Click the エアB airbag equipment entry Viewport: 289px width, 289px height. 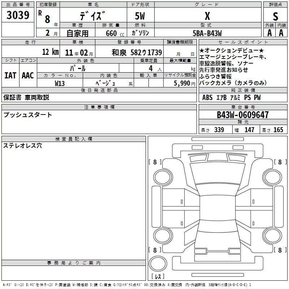(221, 98)
